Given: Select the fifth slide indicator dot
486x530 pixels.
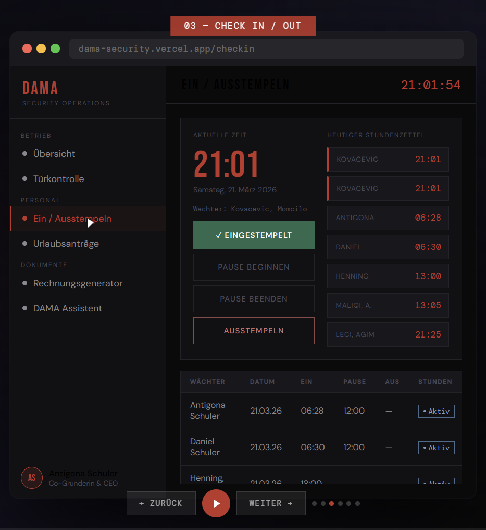Looking at the screenshot, I should pyautogui.click(x=348, y=503).
